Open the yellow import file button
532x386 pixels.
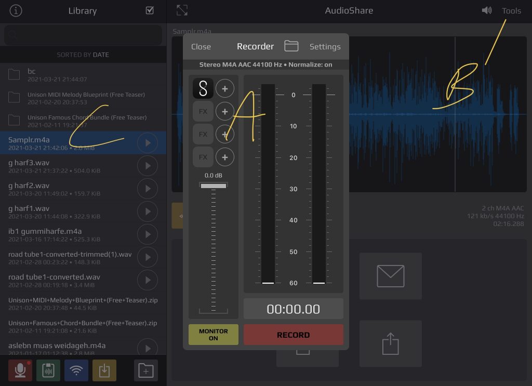pyautogui.click(x=104, y=370)
